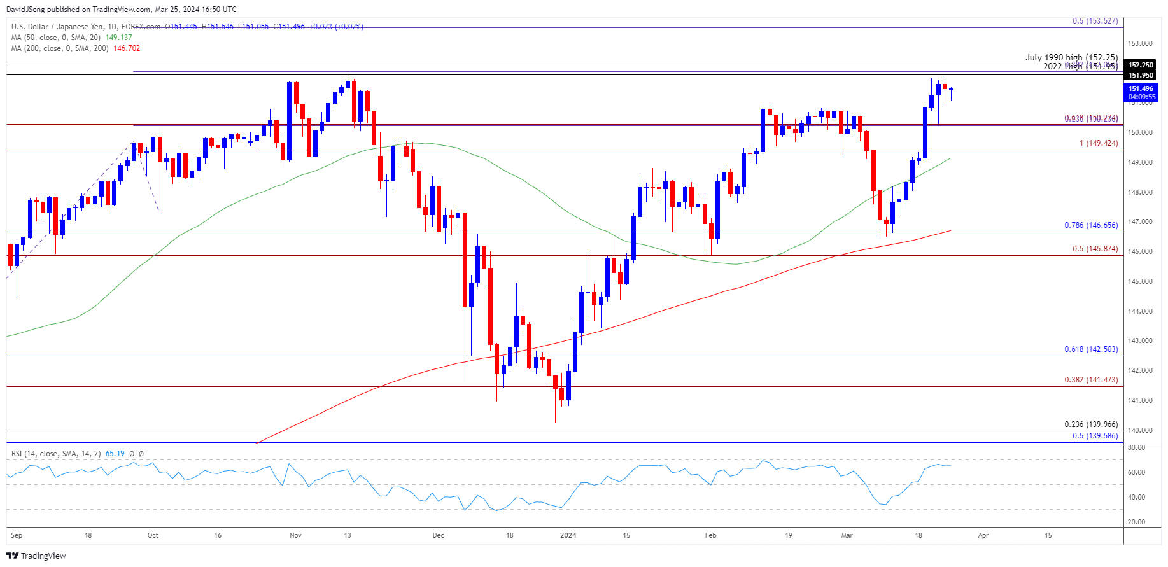Image resolution: width=1168 pixels, height=567 pixels.
Task: Click the RSI 80.00 axis value
Action: [1136, 447]
